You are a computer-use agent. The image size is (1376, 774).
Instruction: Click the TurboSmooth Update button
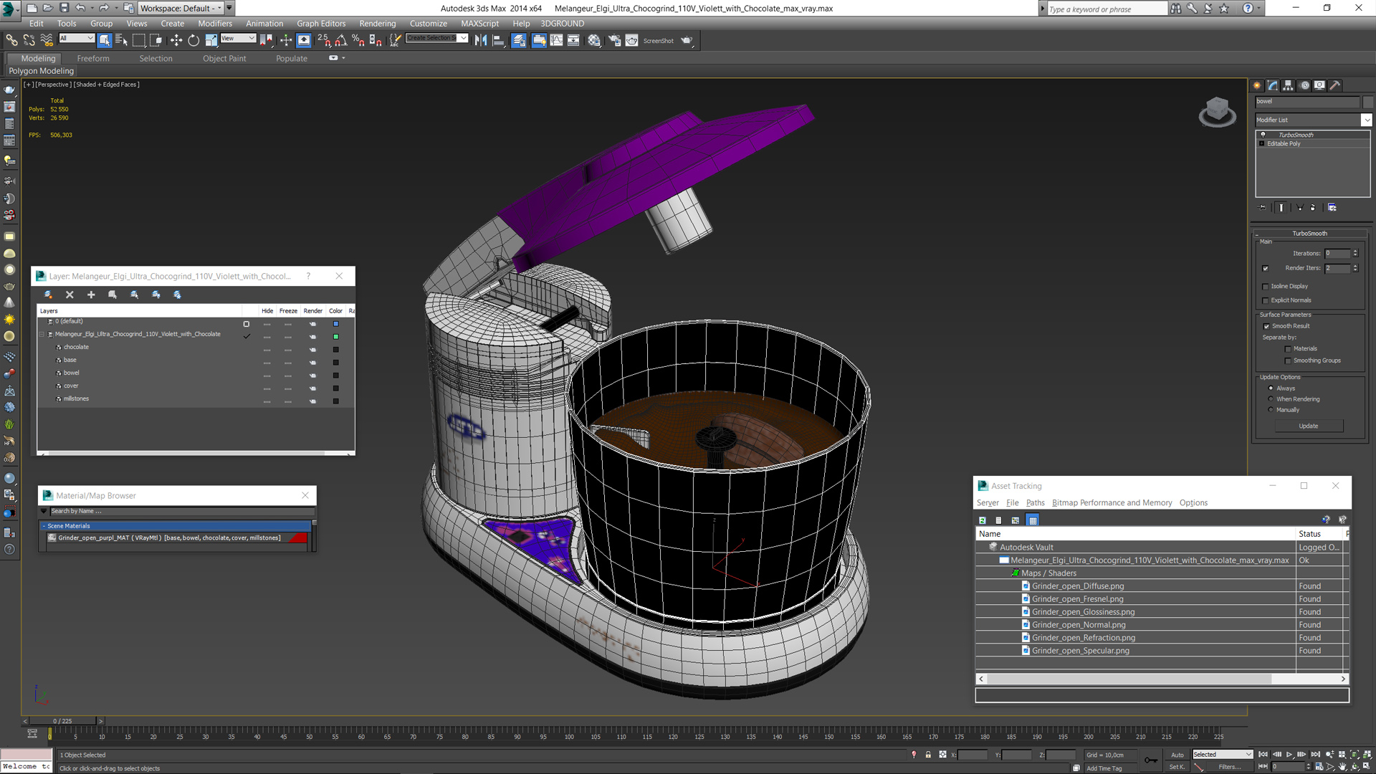[x=1309, y=426]
